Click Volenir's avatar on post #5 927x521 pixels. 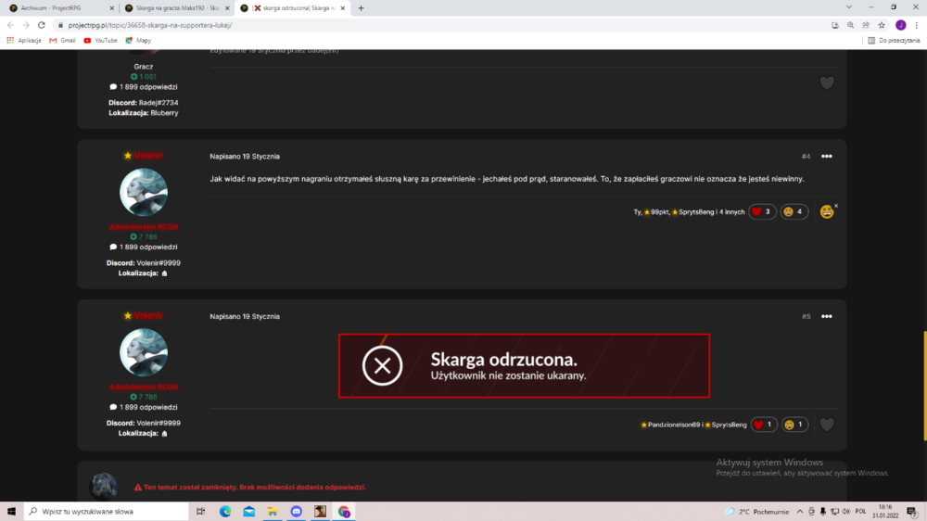pyautogui.click(x=144, y=352)
